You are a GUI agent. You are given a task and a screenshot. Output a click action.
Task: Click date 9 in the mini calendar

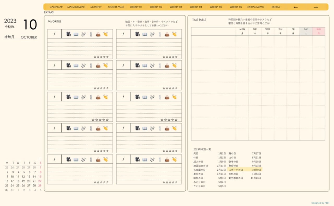(x=7, y=177)
